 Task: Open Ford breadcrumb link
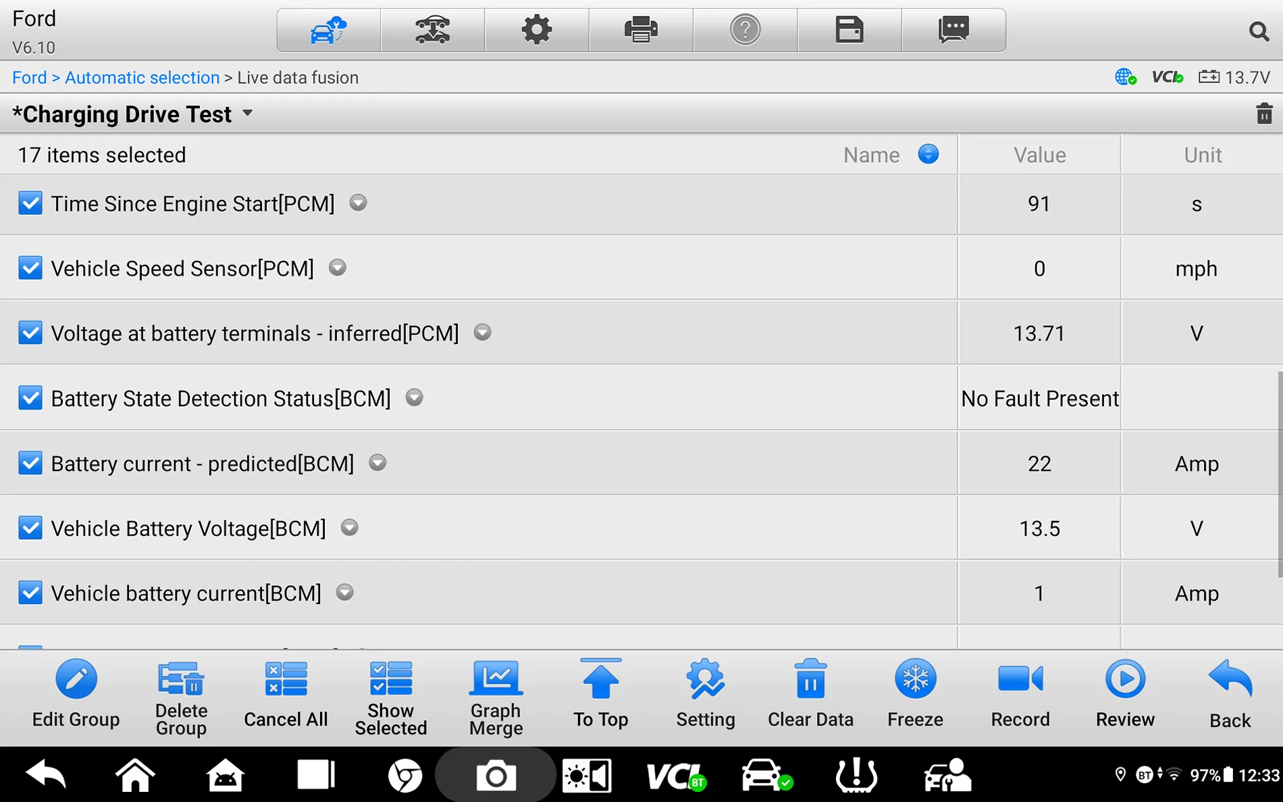point(30,78)
